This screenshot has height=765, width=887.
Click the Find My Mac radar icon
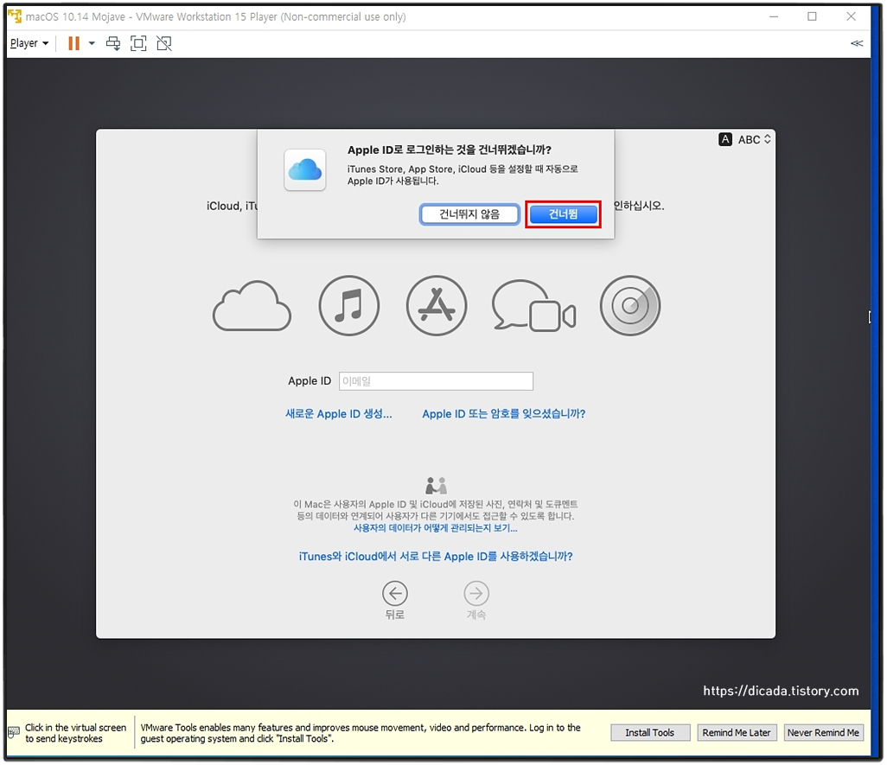tap(630, 306)
